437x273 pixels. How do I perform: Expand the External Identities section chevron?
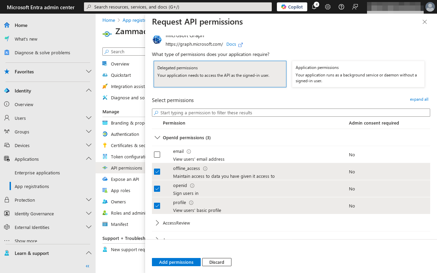pyautogui.click(x=89, y=227)
